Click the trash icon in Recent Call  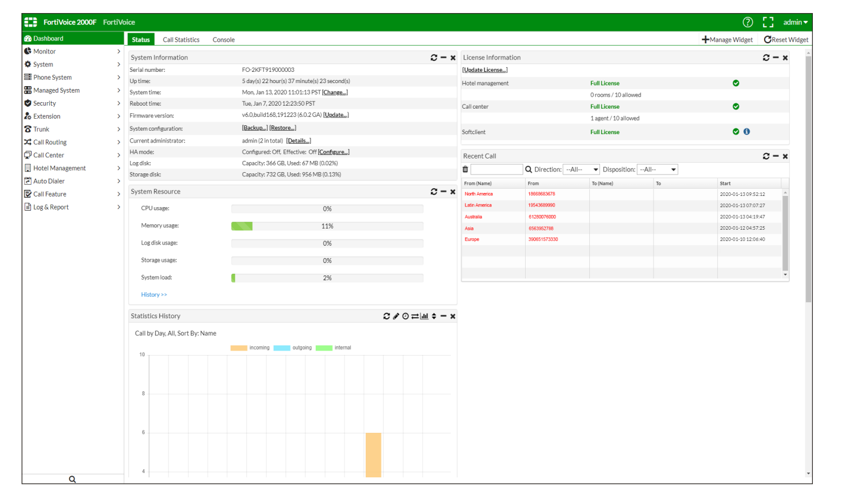[x=466, y=170]
